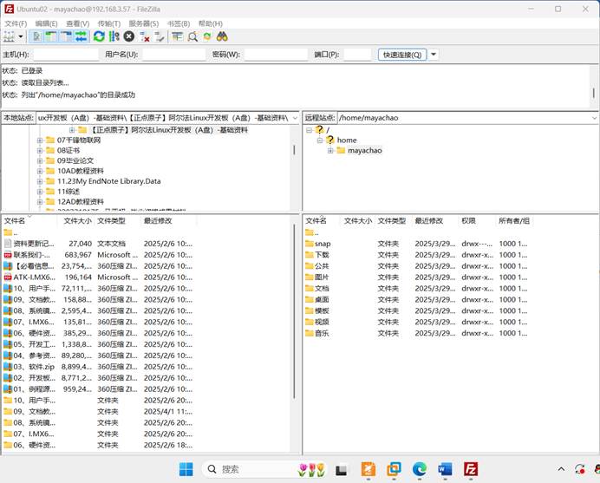Click the 端口(P) port field

pos(357,55)
